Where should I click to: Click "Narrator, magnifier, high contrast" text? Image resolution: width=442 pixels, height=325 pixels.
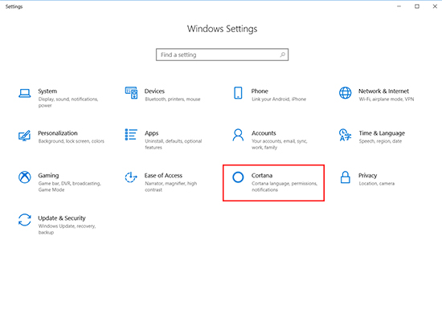(x=171, y=186)
